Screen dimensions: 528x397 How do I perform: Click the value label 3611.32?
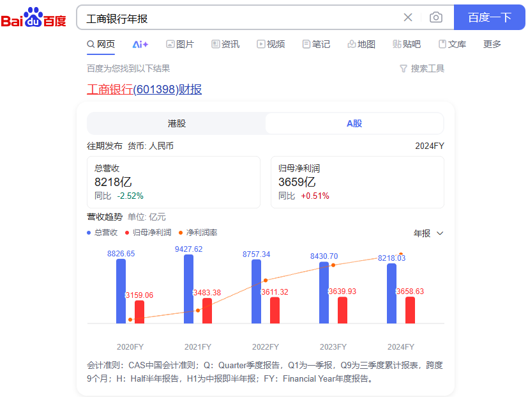[x=275, y=292]
